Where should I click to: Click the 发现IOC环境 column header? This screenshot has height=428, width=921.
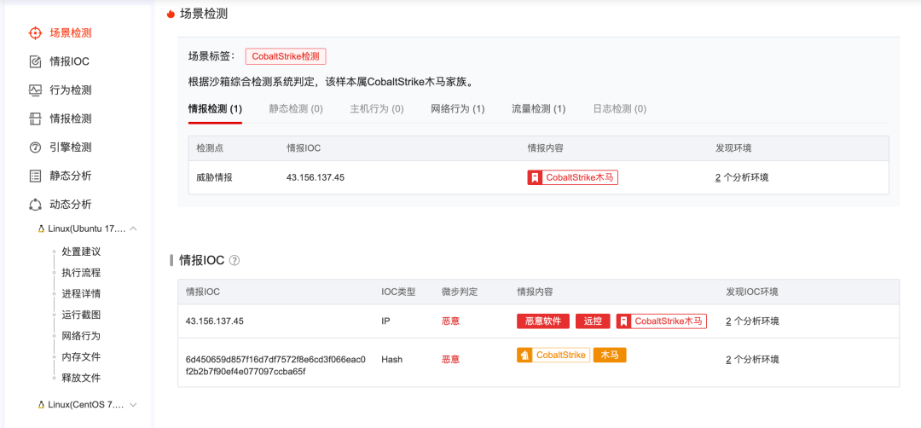click(752, 292)
